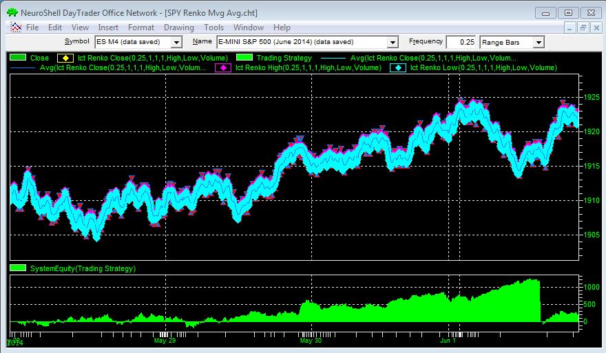This screenshot has height=353, width=606.
Task: Open the Drawing menu
Action: pos(179,28)
